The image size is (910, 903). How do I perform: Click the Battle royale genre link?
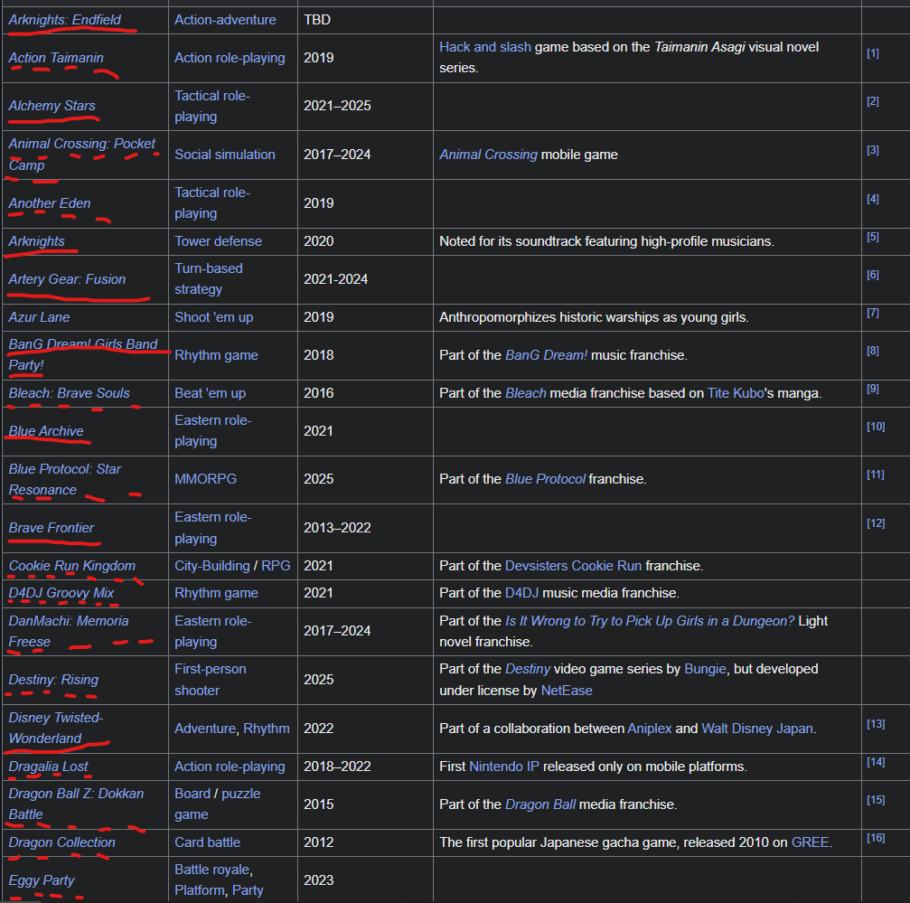pos(212,870)
